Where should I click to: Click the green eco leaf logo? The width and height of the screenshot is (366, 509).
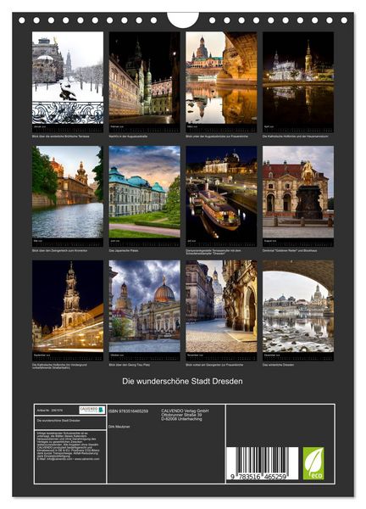click(x=313, y=463)
